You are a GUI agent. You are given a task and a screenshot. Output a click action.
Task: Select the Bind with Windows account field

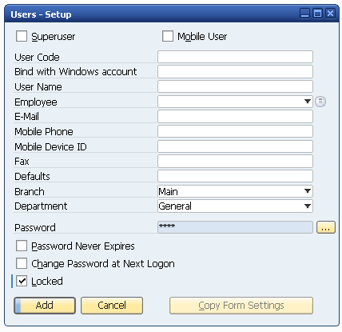[235, 72]
